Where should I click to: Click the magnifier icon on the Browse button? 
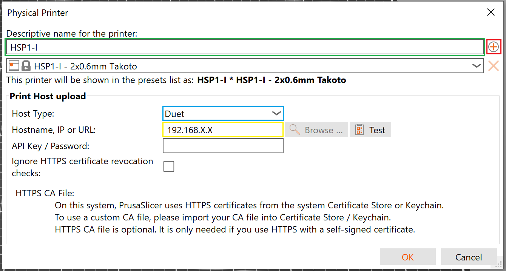(295, 130)
